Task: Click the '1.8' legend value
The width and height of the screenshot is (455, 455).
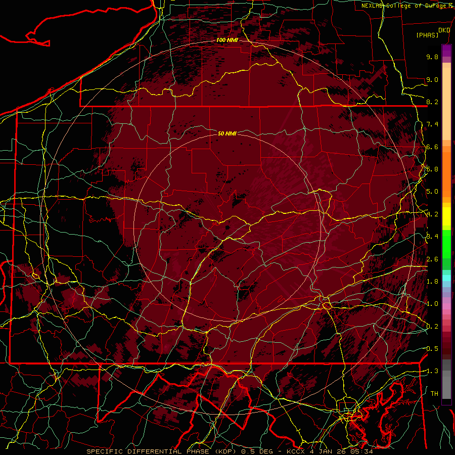Action: point(432,282)
